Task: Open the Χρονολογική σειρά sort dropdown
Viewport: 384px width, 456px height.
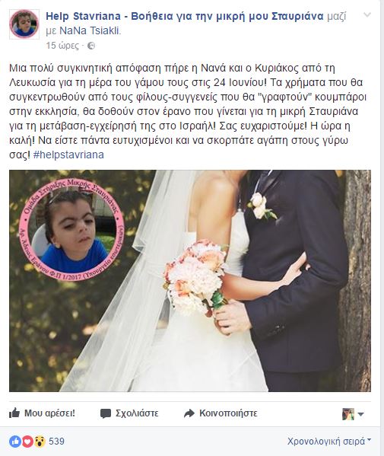Action: (329, 442)
